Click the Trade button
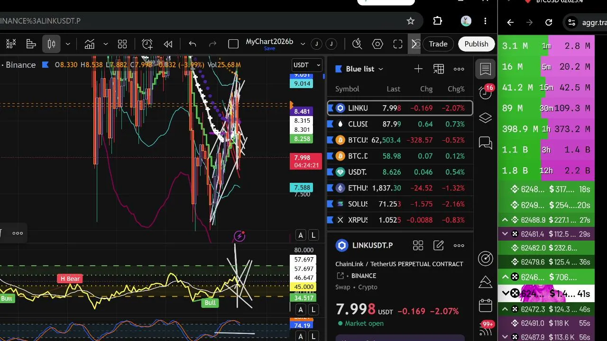607x341 pixels. 438,44
